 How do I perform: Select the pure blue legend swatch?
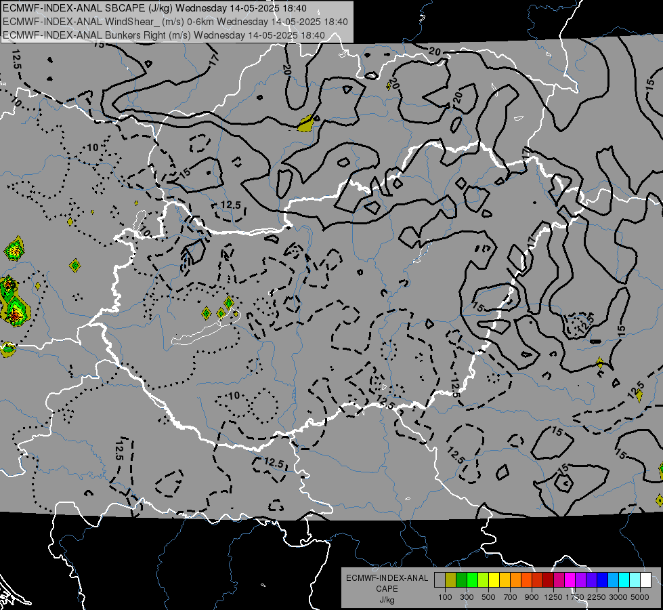(603, 579)
